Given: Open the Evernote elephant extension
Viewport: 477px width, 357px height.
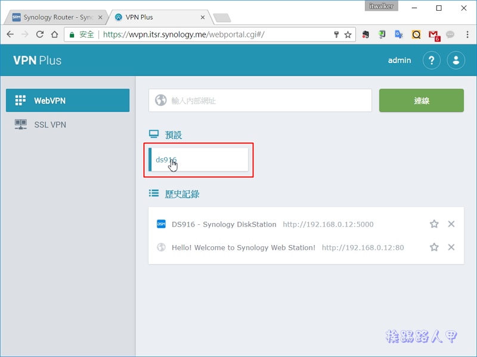Looking at the screenshot, I should pos(366,35).
